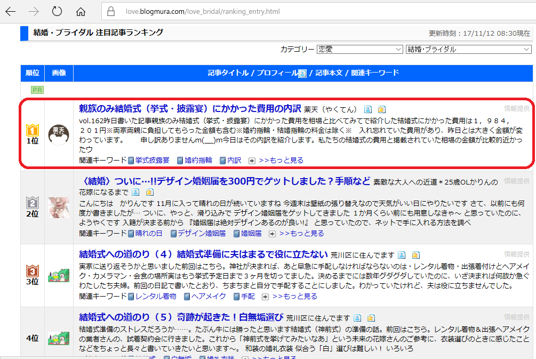Click >>もっと見る in the 3位 row

click(294, 297)
